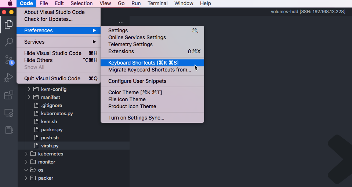Click the monitor folder icon

[x=33, y=162]
